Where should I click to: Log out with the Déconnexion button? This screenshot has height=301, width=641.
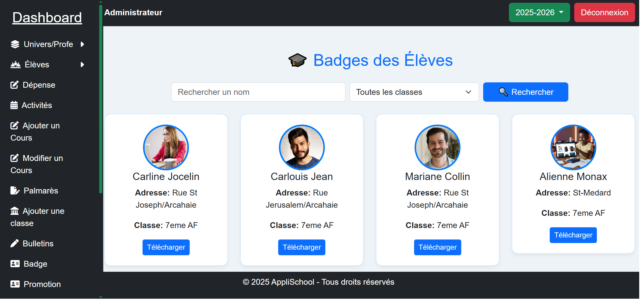[x=604, y=12]
